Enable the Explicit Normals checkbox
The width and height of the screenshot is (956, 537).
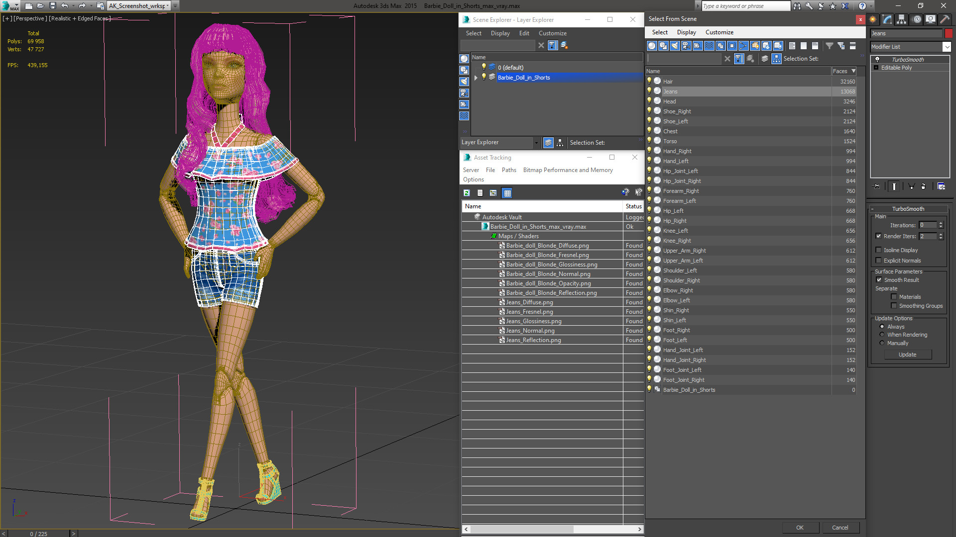point(879,261)
